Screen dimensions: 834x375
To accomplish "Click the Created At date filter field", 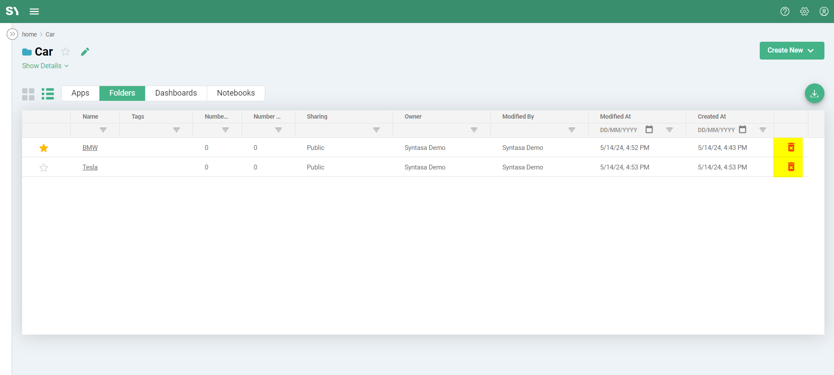I will [716, 130].
